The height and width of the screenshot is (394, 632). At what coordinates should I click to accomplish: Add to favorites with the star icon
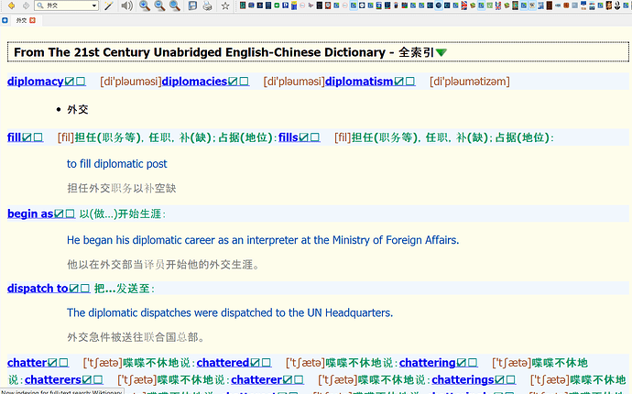pyautogui.click(x=225, y=5)
